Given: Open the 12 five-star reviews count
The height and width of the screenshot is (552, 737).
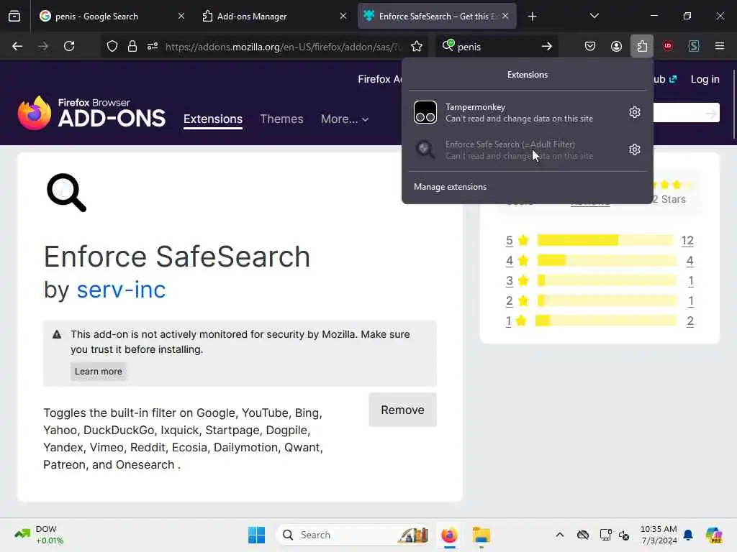Looking at the screenshot, I should (687, 241).
